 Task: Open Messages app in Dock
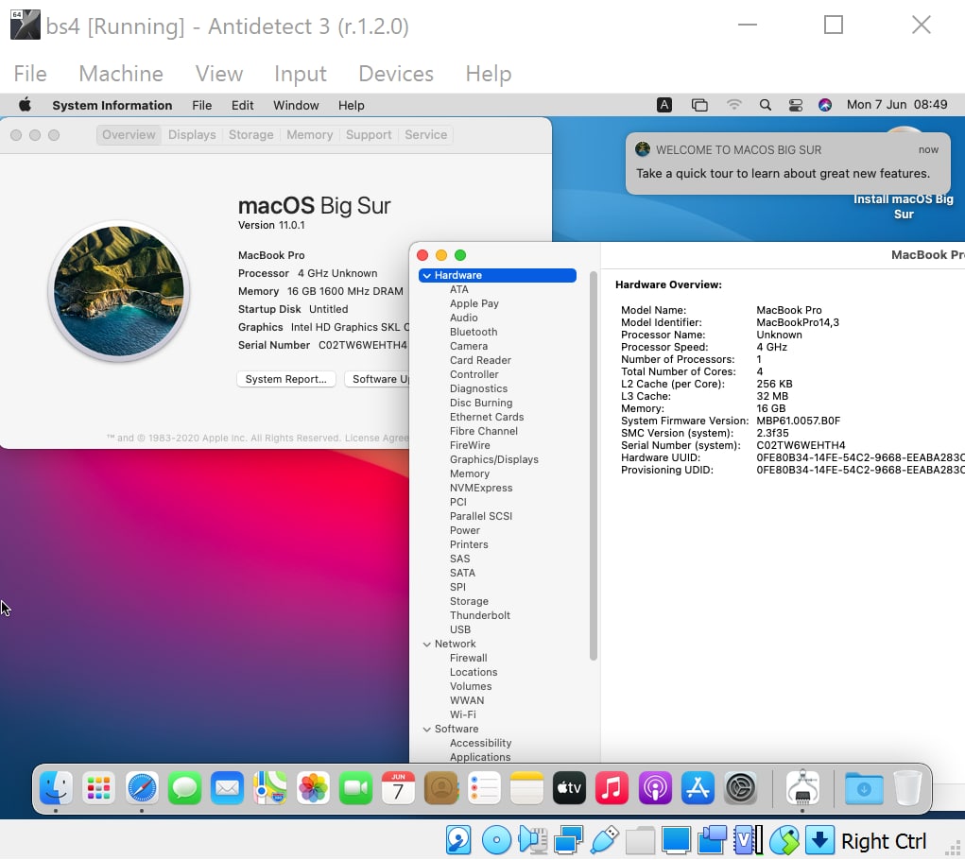184,787
